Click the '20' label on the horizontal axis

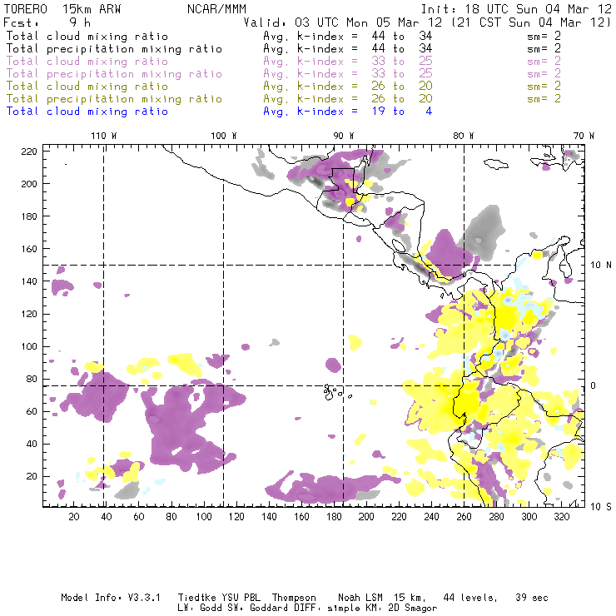pos(74,517)
